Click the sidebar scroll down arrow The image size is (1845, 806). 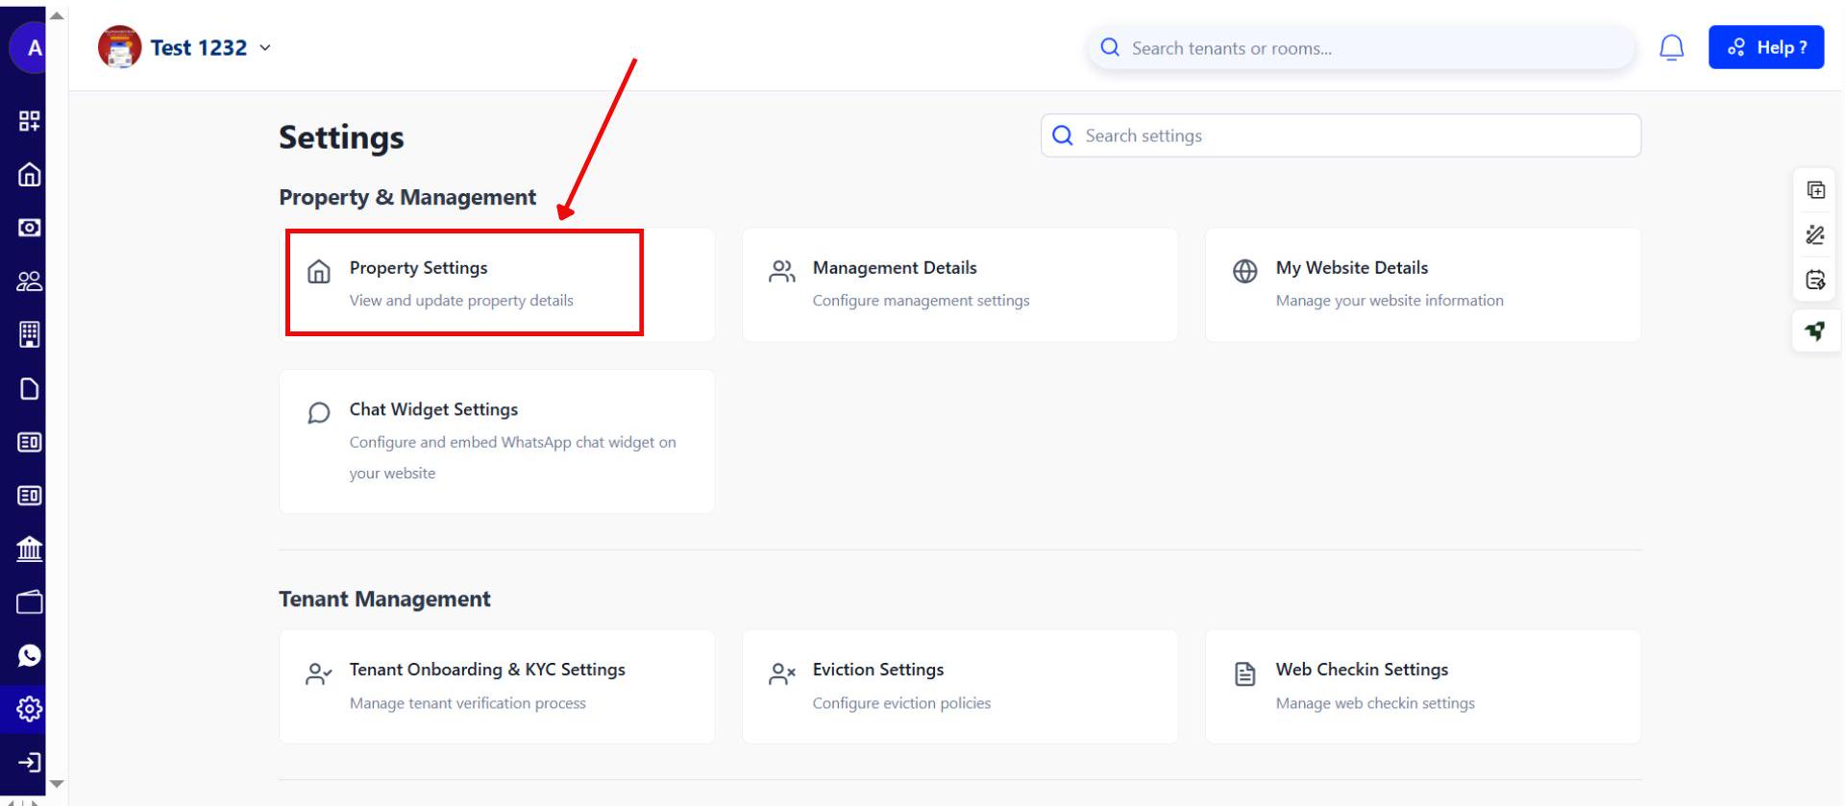click(x=57, y=784)
